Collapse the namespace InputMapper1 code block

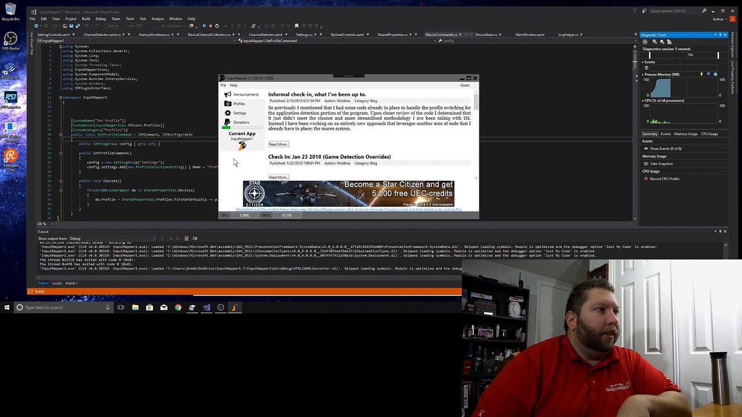(x=60, y=97)
